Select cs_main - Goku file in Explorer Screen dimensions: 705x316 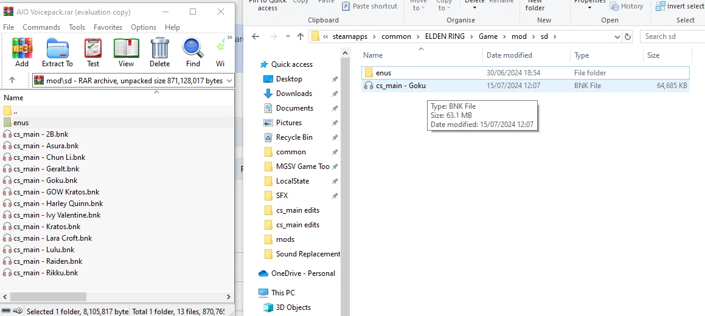(x=525, y=86)
